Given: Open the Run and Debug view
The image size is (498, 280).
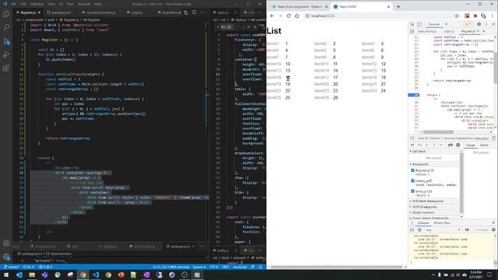Looking at the screenshot, I should [x=6, y=54].
